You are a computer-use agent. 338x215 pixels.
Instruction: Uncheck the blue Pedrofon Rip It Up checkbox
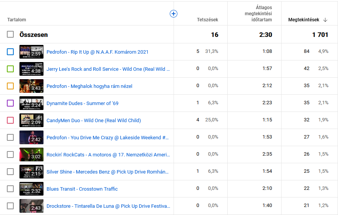click(x=10, y=52)
